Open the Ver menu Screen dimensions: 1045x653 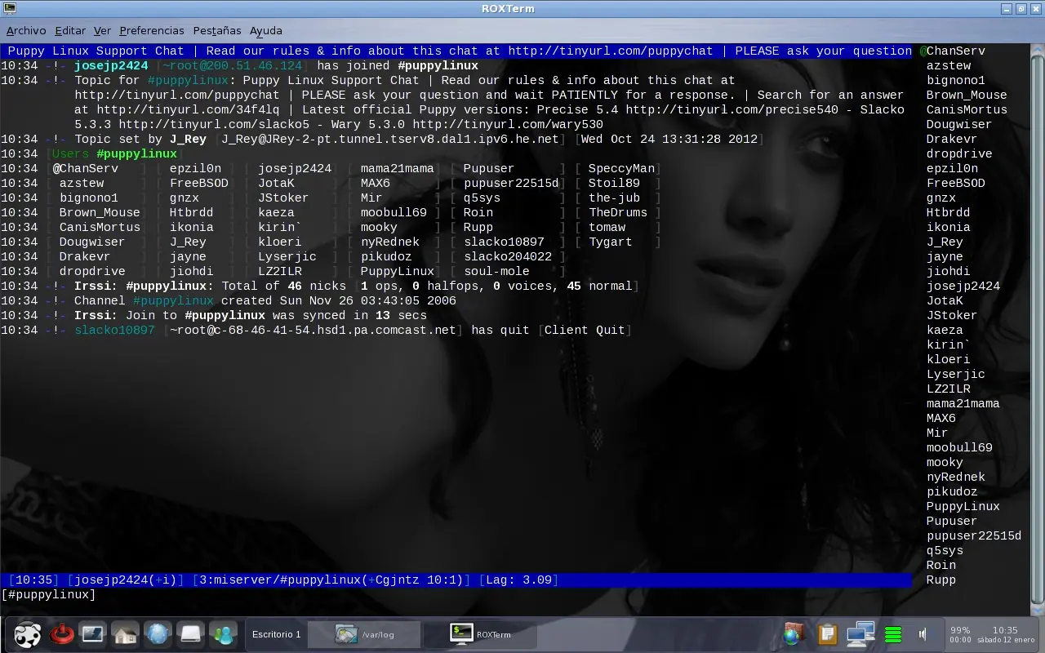click(102, 30)
